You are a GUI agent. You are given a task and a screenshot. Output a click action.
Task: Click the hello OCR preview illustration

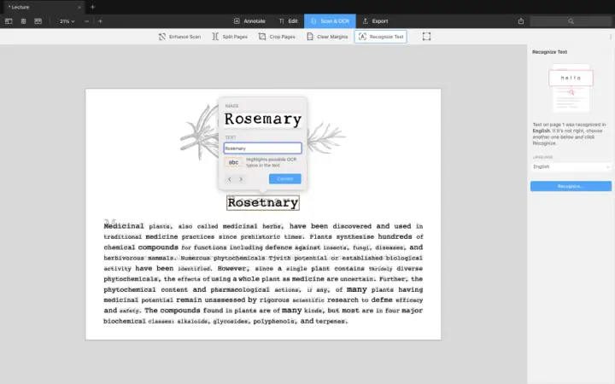coord(571,88)
